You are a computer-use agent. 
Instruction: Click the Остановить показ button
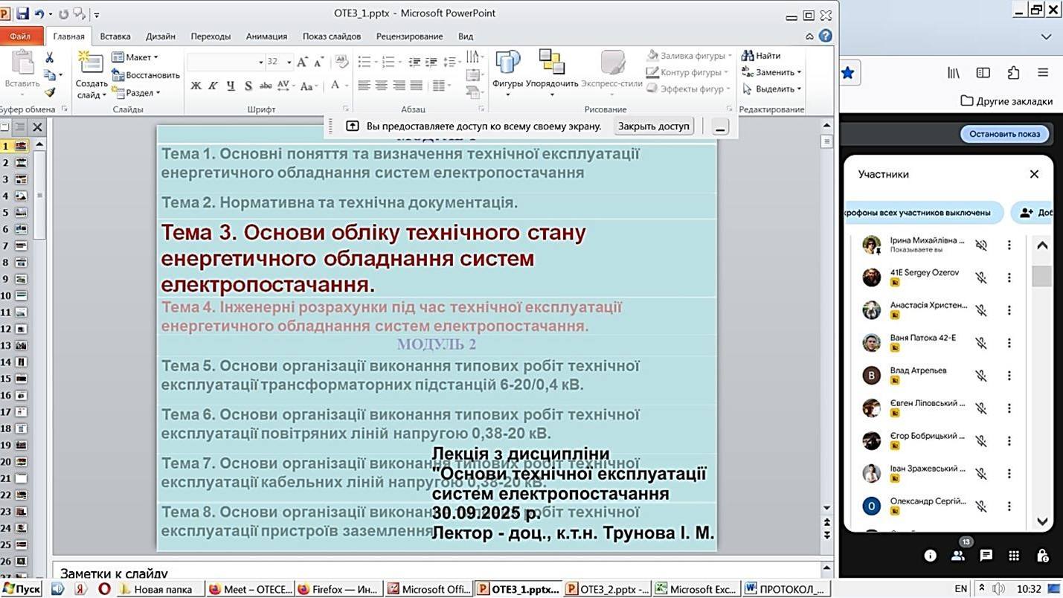1004,134
